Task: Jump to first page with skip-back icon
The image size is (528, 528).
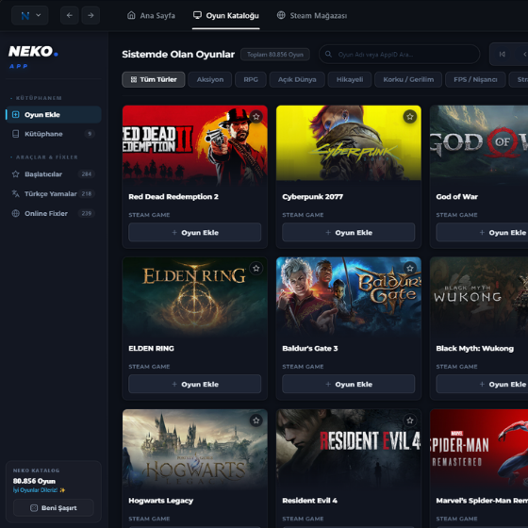Action: [502, 55]
